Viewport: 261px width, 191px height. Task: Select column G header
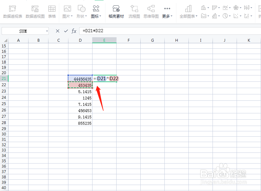click(152, 40)
